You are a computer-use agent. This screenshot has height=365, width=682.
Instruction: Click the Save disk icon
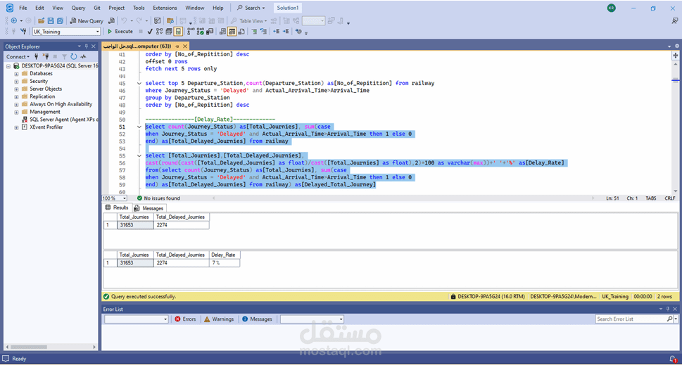(x=51, y=20)
